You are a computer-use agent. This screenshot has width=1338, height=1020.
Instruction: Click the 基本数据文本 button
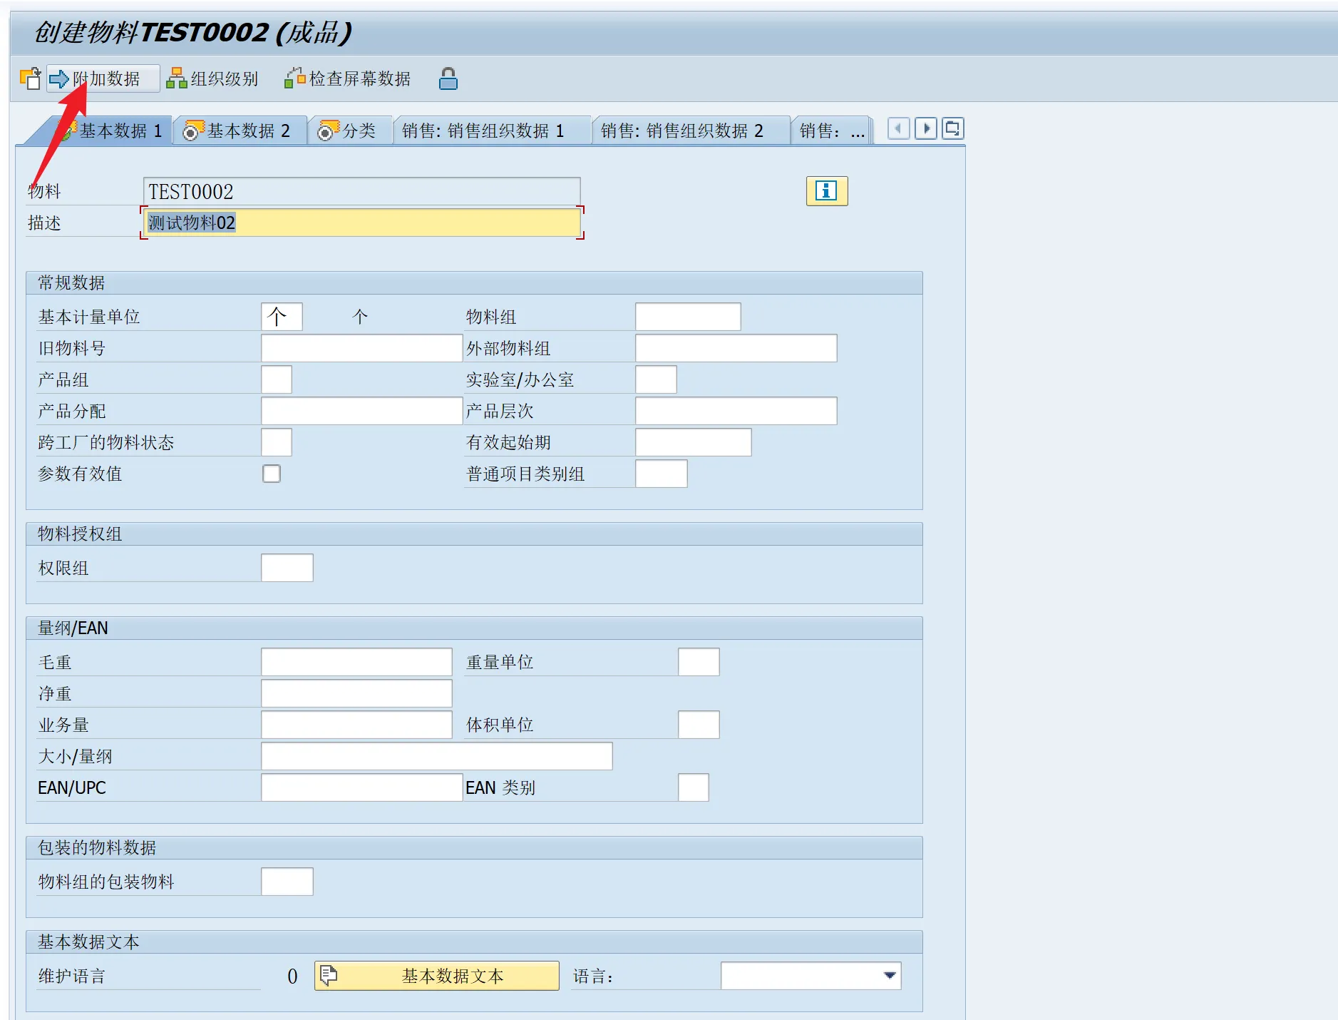coord(436,976)
